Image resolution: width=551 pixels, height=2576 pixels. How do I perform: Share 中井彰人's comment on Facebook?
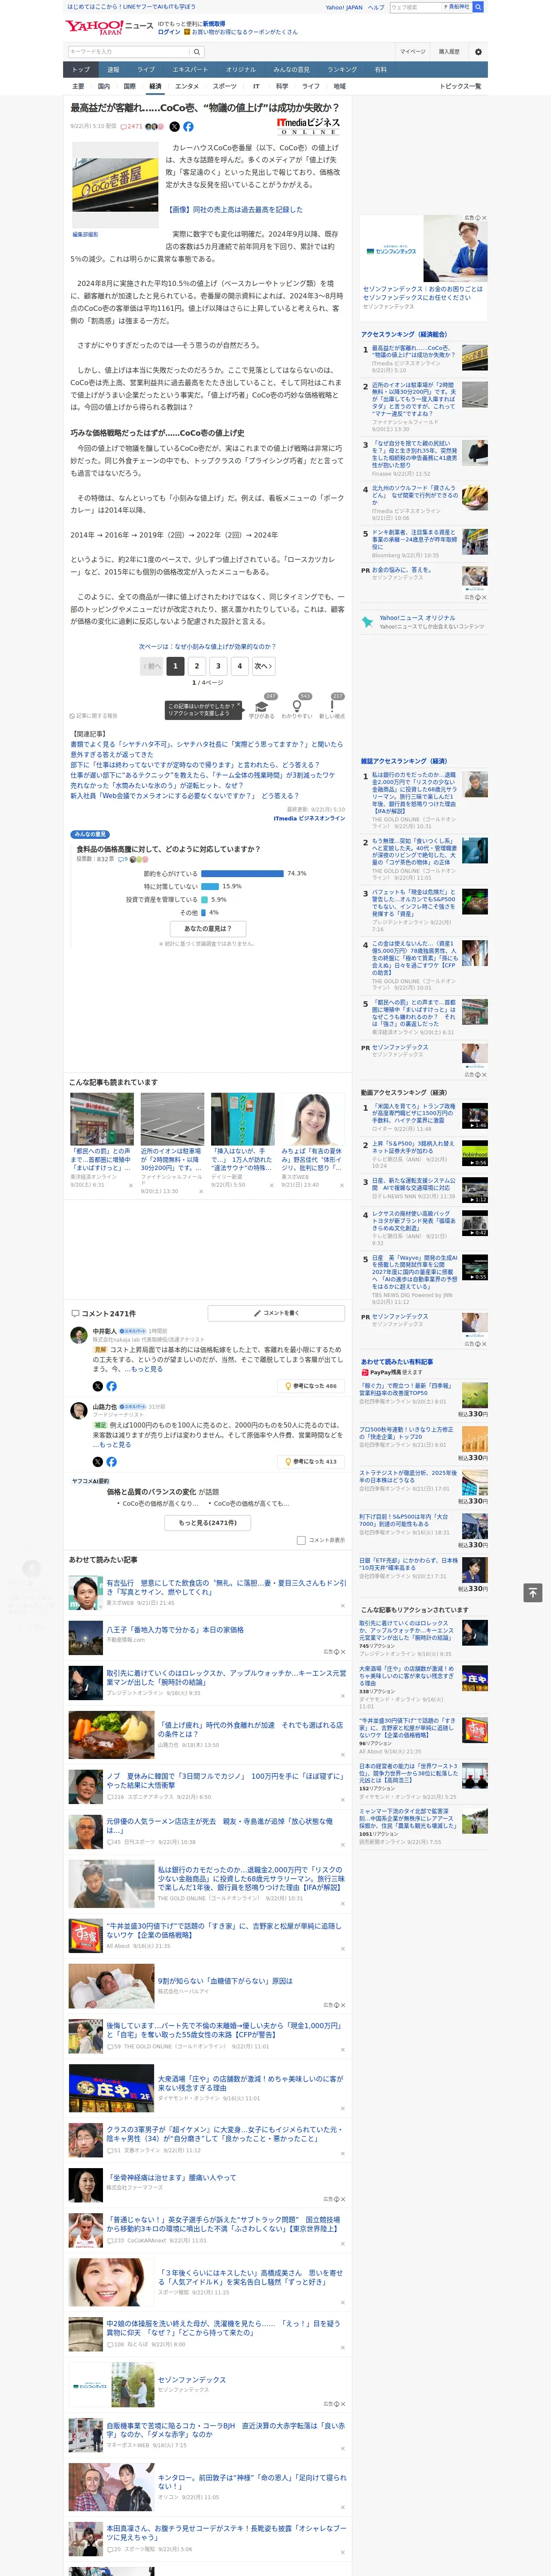tap(111, 1386)
